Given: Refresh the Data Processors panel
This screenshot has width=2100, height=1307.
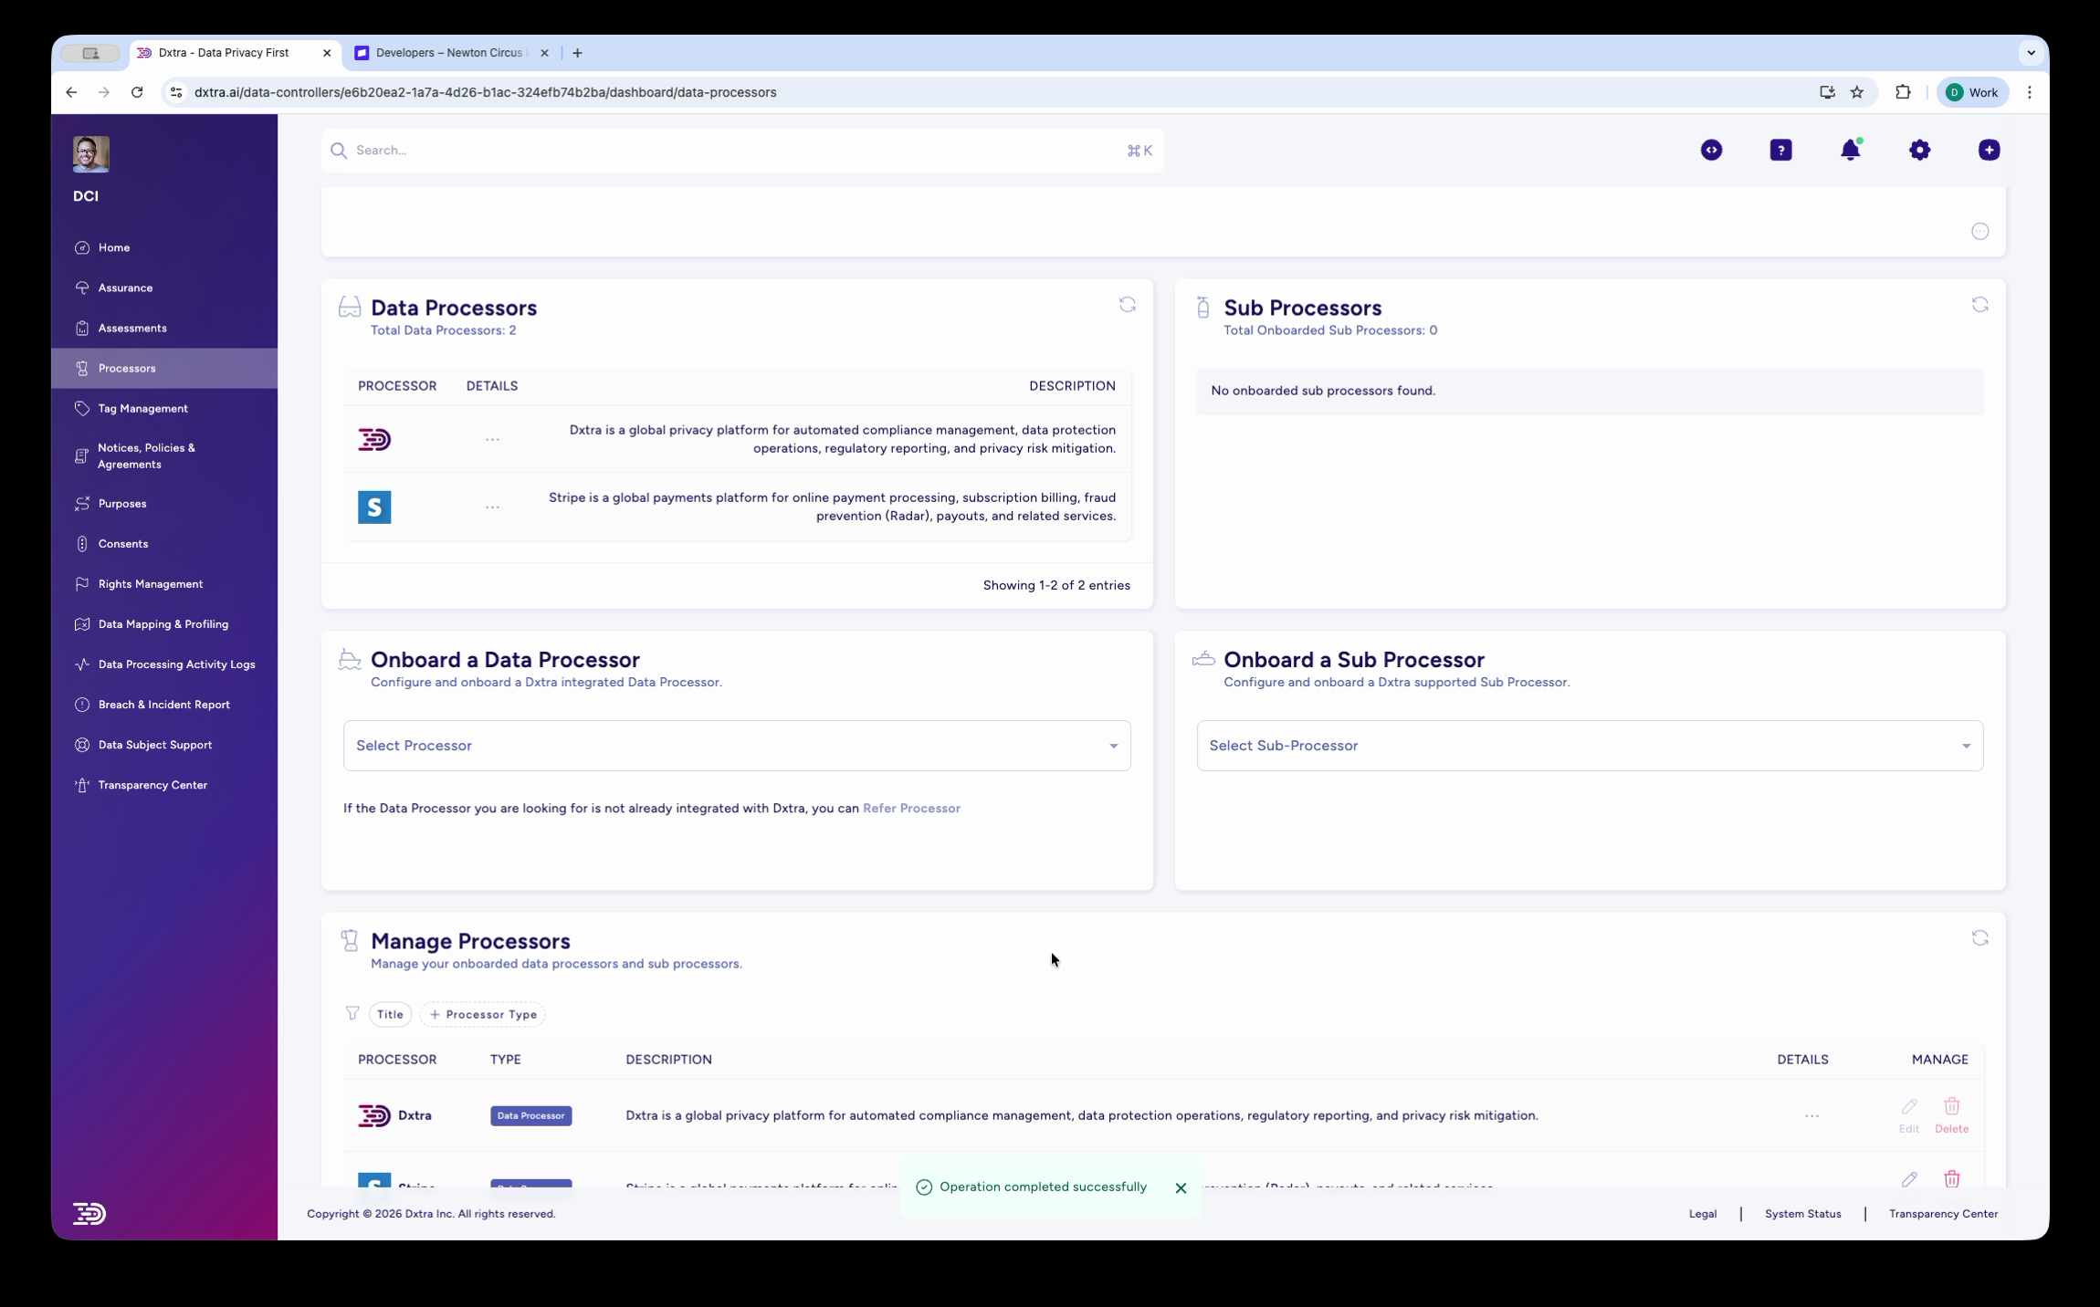Looking at the screenshot, I should click(1129, 304).
